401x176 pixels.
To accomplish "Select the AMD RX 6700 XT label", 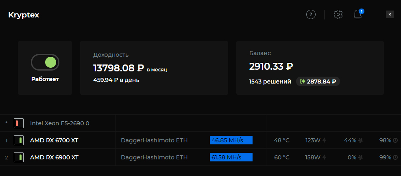I will [x=54, y=140].
